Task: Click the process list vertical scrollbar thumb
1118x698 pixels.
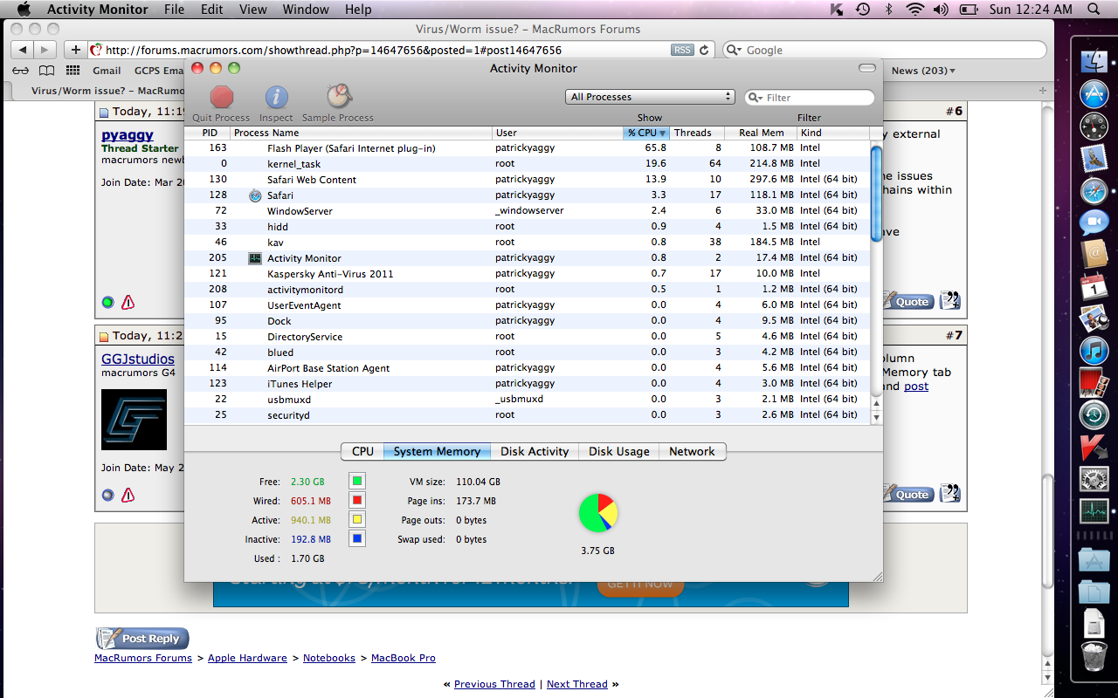Action: click(877, 194)
